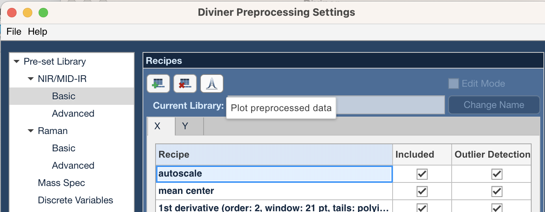545x212 pixels.
Task: Select Mass Spec in library tree
Action: click(61, 183)
